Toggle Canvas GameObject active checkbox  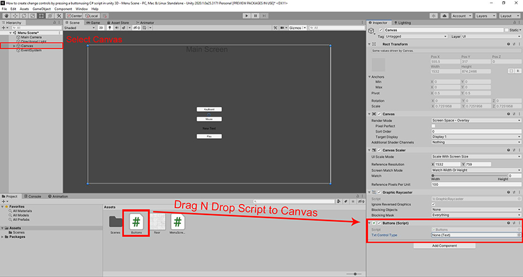coord(381,30)
